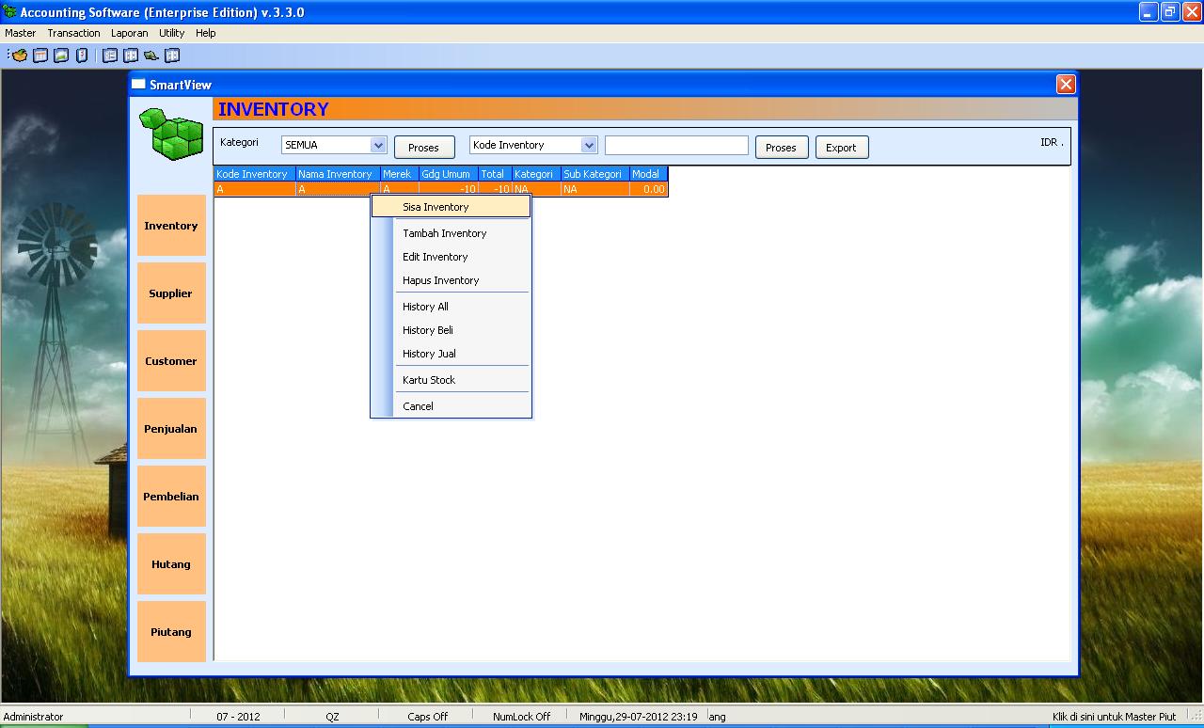Choose History Beli in context menu
This screenshot has width=1204, height=728.
coord(451,330)
